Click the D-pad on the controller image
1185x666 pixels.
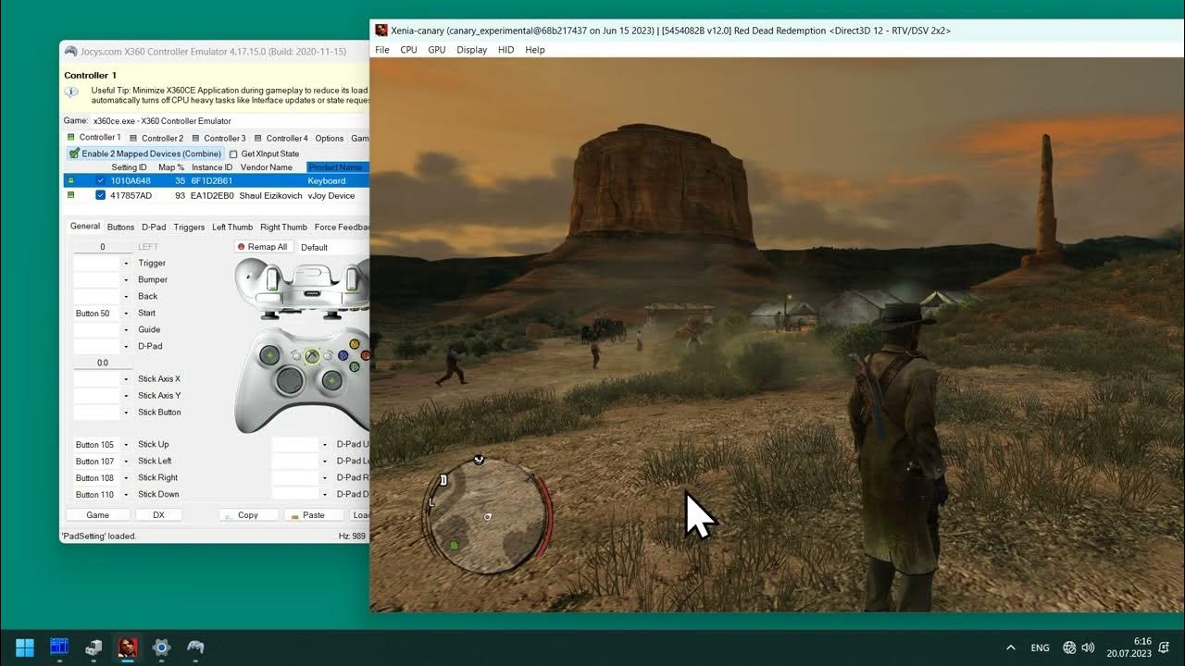pyautogui.click(x=290, y=379)
